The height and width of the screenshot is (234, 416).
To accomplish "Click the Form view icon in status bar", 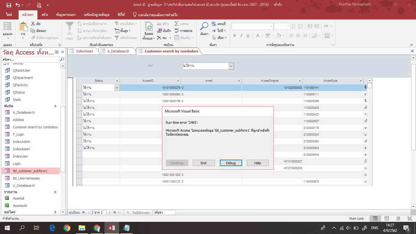I will (375, 218).
